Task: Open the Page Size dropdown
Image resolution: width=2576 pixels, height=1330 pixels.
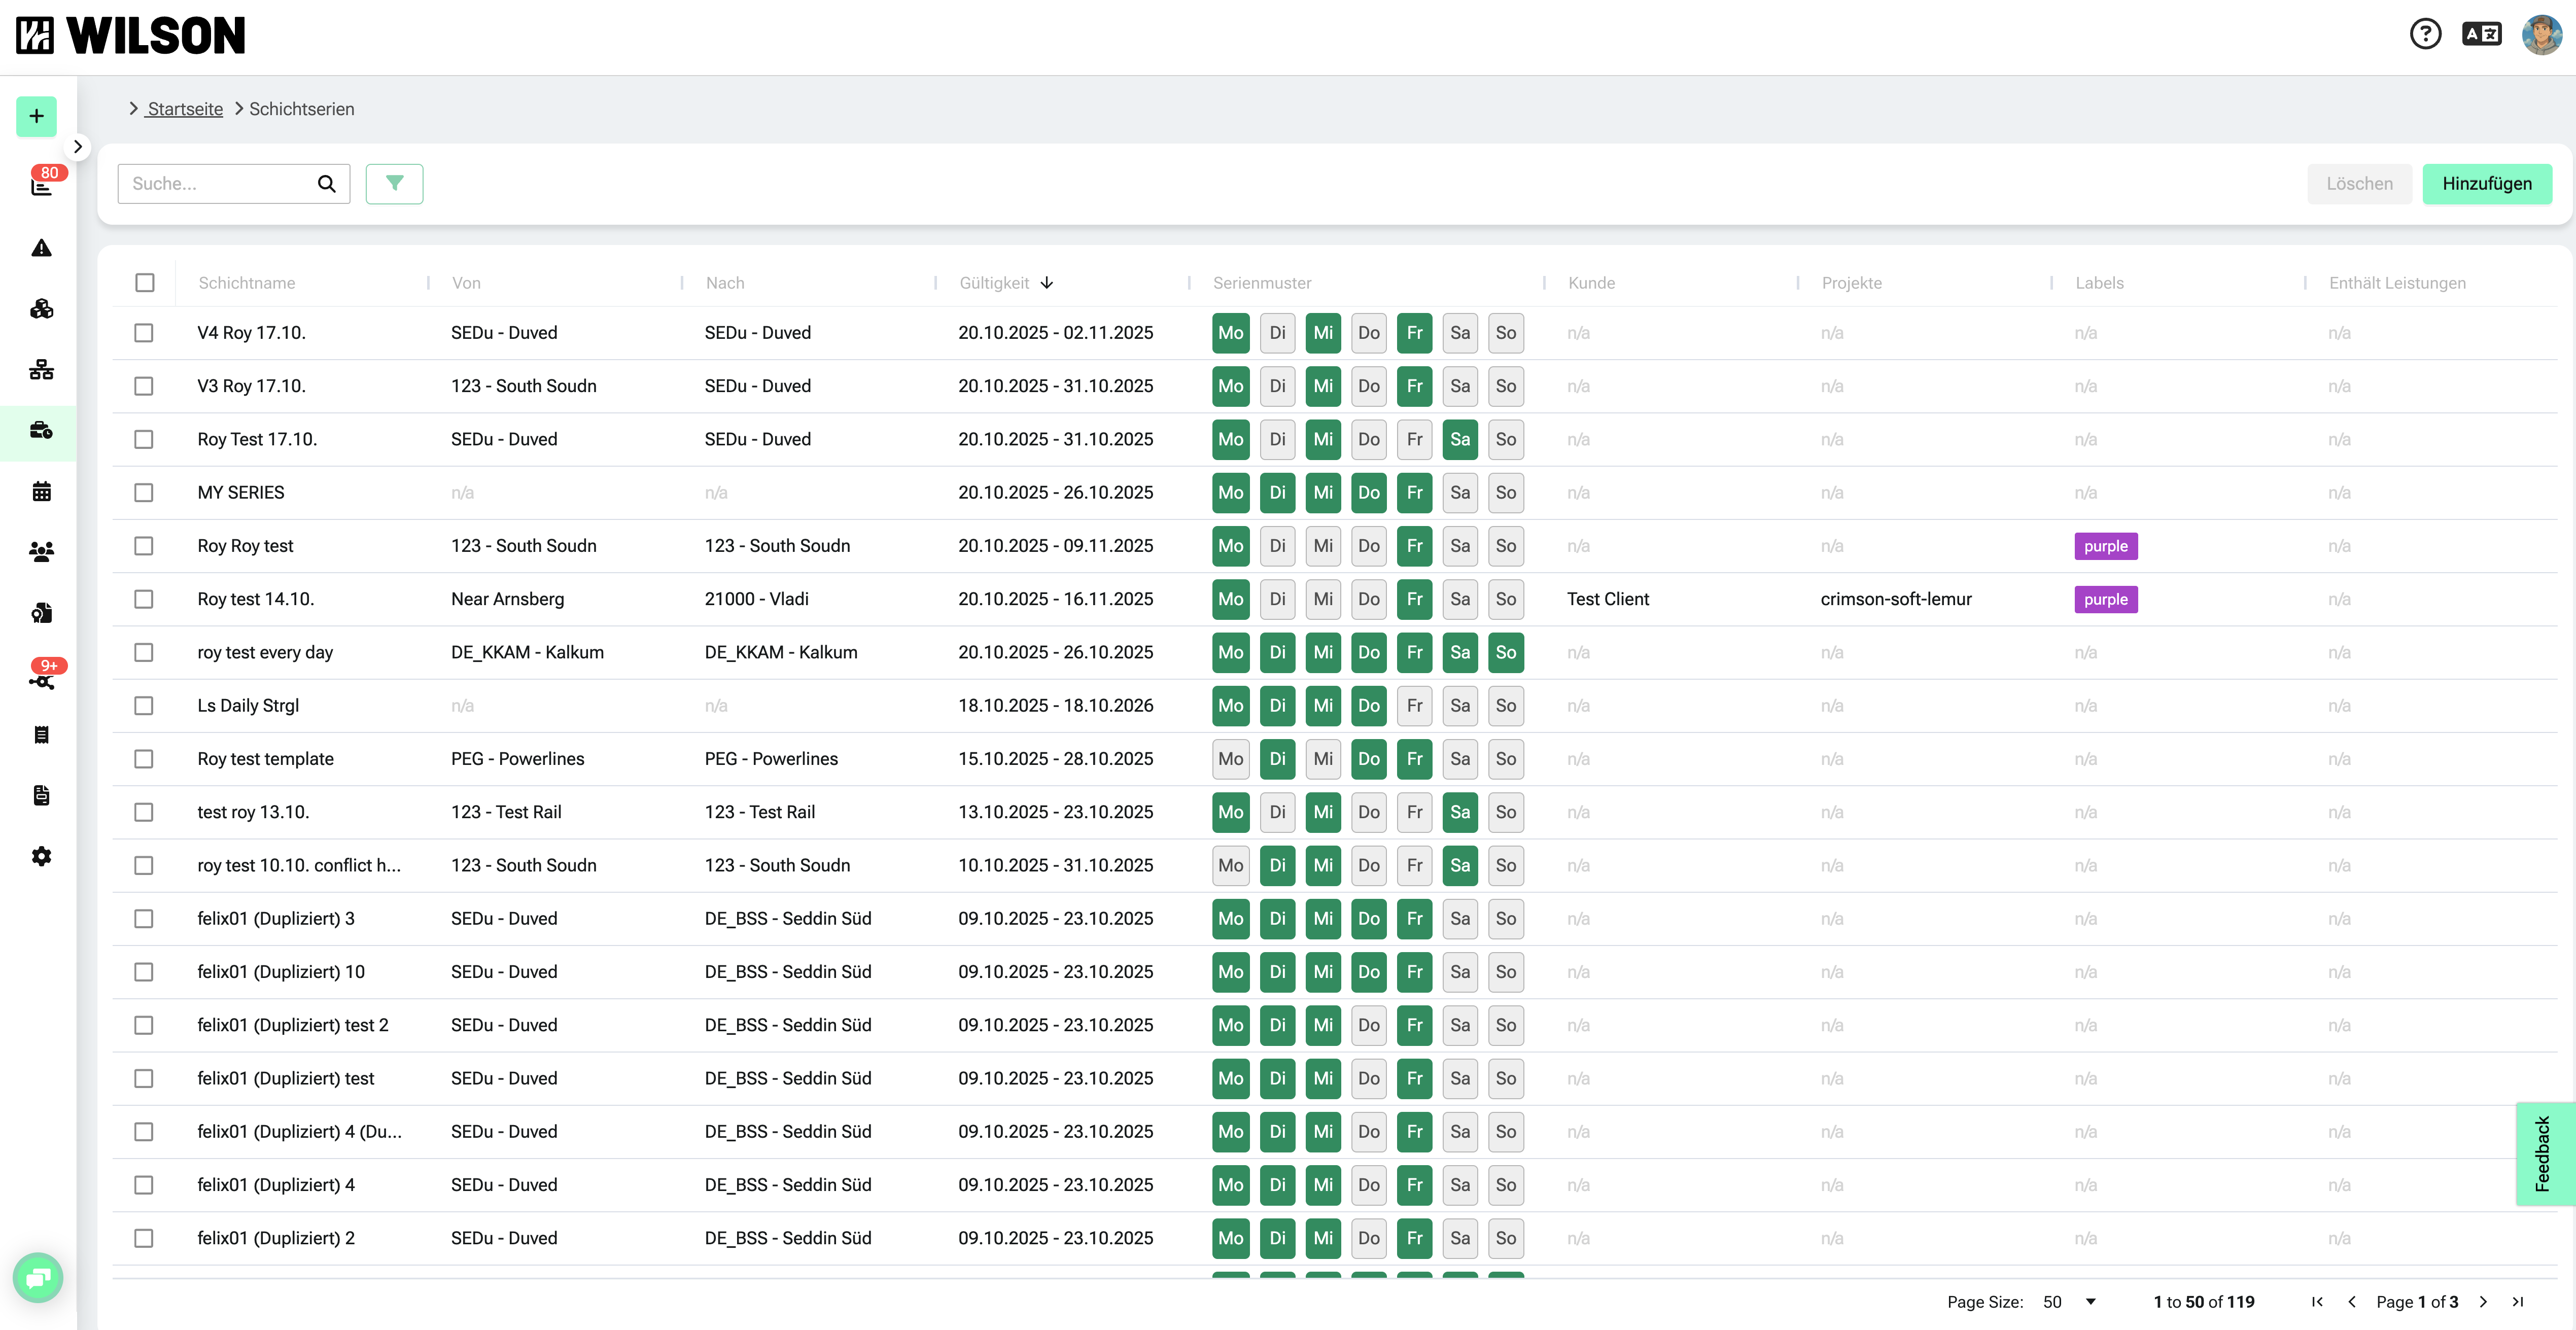Action: pyautogui.click(x=2070, y=1301)
